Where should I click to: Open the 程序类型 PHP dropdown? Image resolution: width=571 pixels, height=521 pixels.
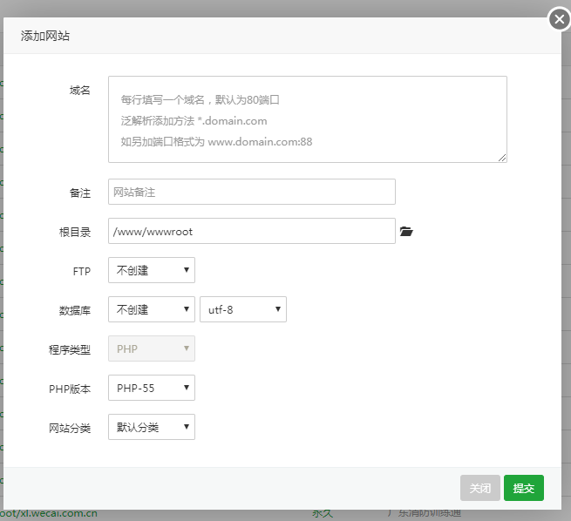coord(152,348)
